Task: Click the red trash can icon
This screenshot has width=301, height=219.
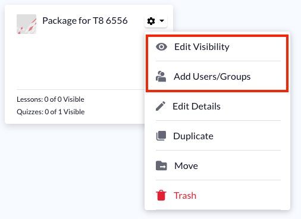Action: (x=161, y=195)
